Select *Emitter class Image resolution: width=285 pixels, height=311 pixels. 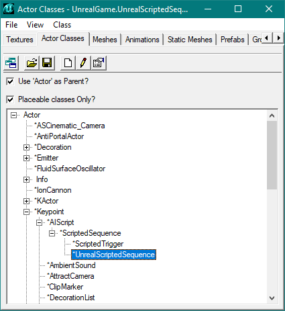tap(46, 158)
